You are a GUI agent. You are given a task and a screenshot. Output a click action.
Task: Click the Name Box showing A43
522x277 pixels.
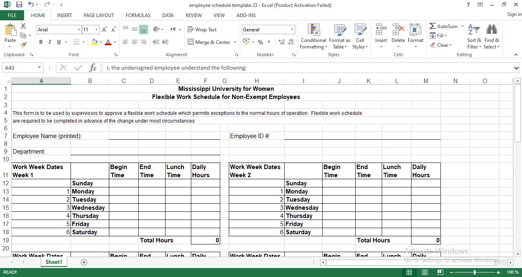click(x=20, y=68)
